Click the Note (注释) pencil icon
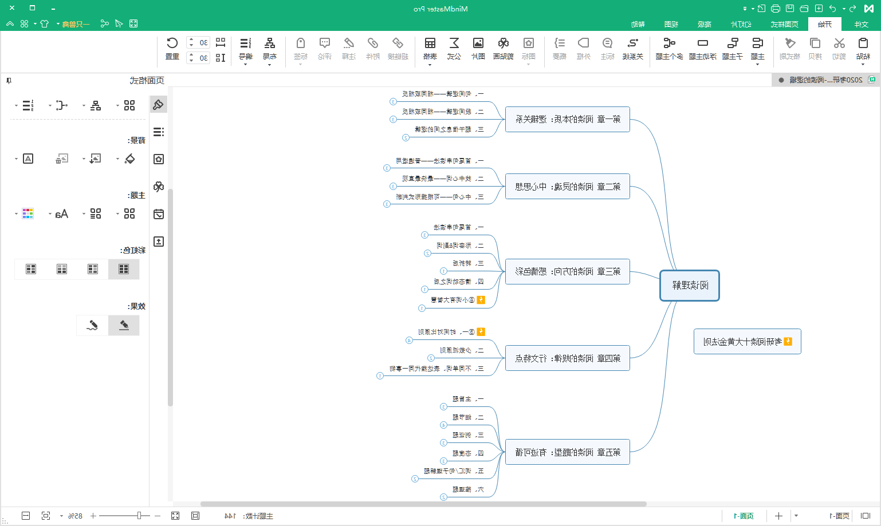 349,43
